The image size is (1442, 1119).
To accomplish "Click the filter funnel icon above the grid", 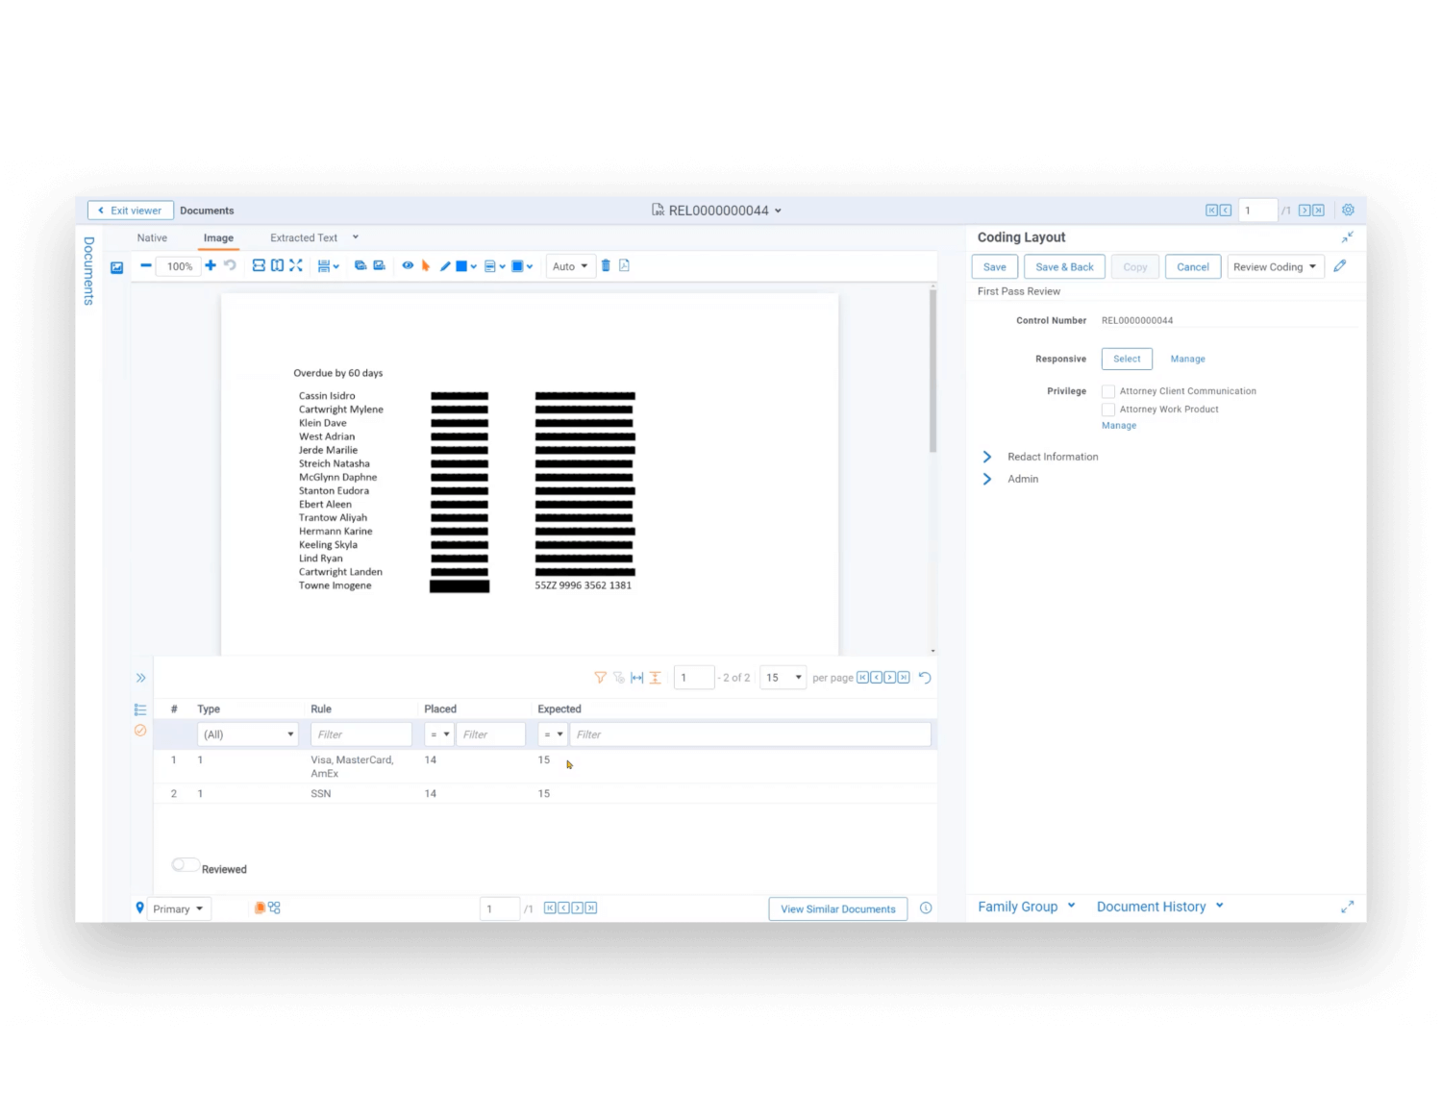I will click(x=600, y=677).
